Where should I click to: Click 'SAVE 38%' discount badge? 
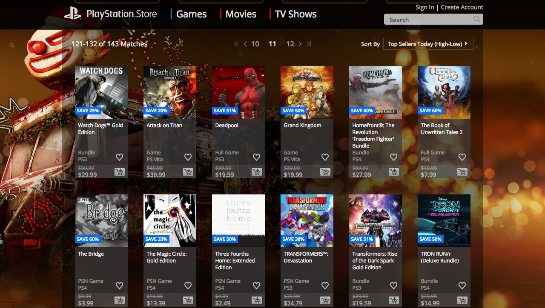[x=293, y=239]
